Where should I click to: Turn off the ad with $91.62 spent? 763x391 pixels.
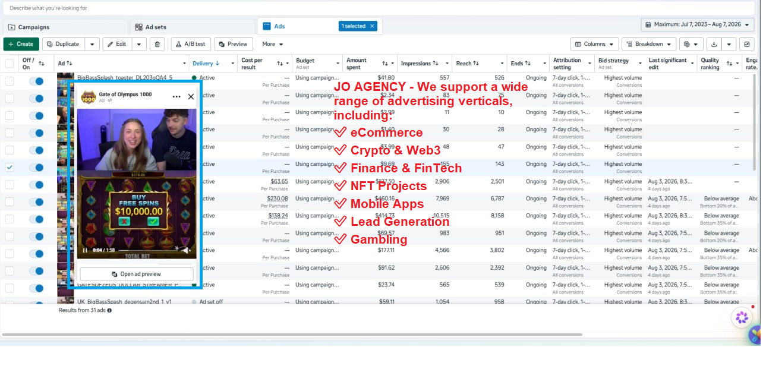click(36, 271)
